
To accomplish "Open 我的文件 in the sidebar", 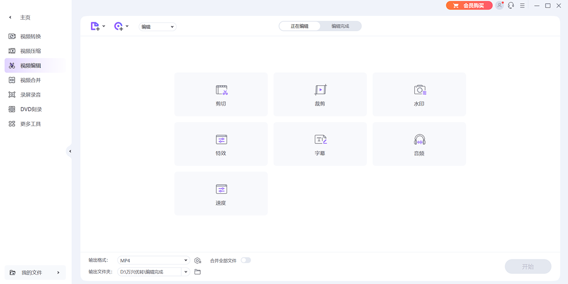I will [35, 273].
